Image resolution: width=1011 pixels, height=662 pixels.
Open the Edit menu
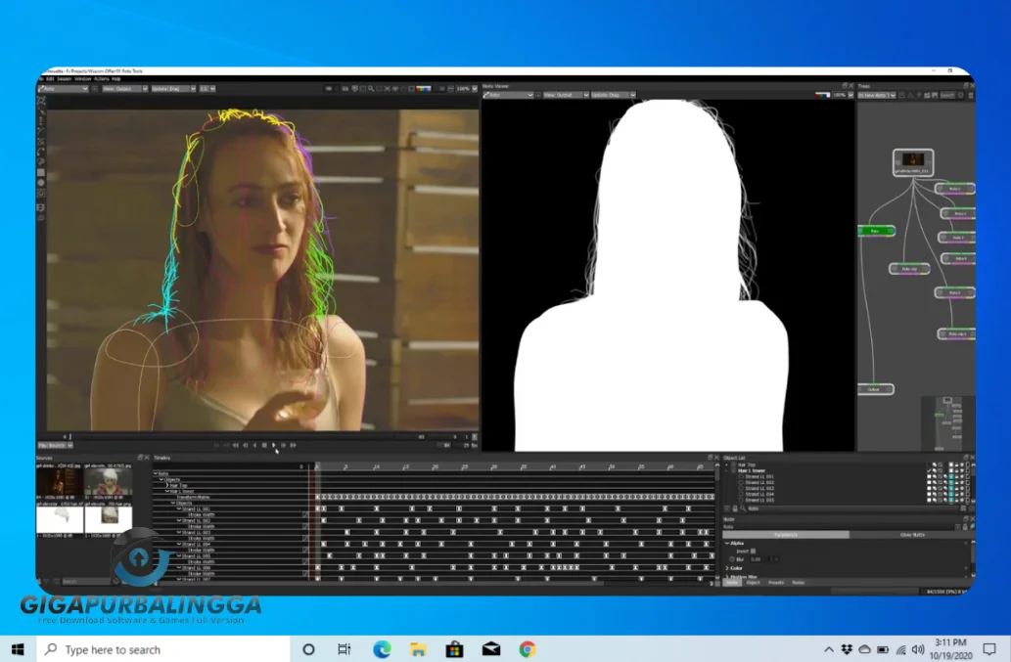click(x=50, y=78)
